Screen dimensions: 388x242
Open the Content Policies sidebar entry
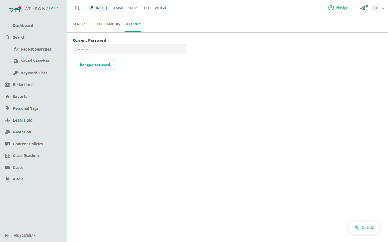(28, 144)
